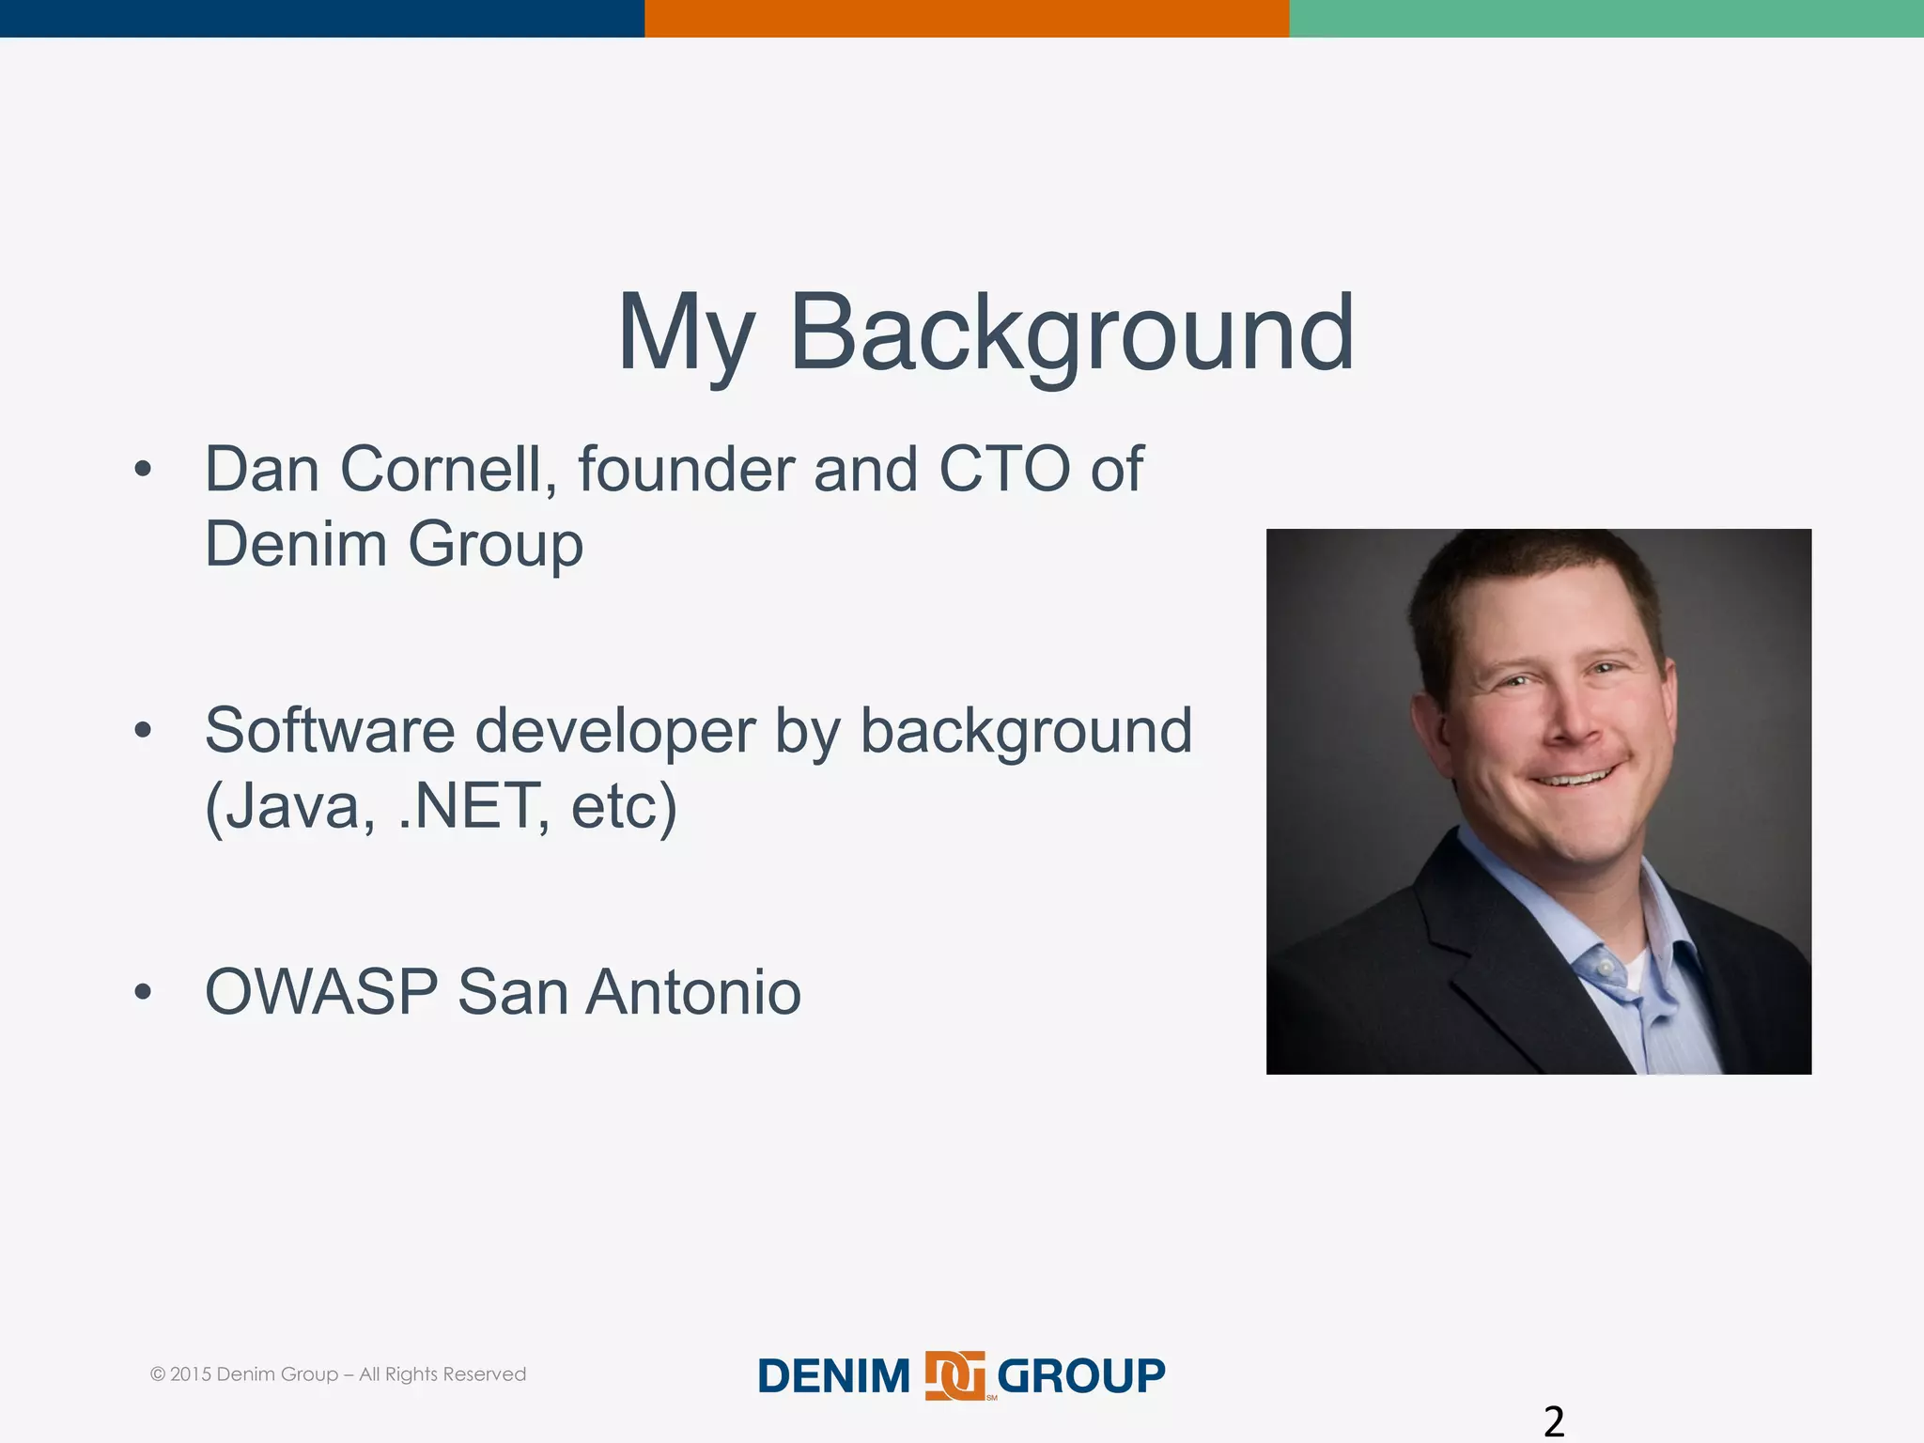Click the green bar at top right
The height and width of the screenshot is (1443, 1924).
pos(1606,18)
